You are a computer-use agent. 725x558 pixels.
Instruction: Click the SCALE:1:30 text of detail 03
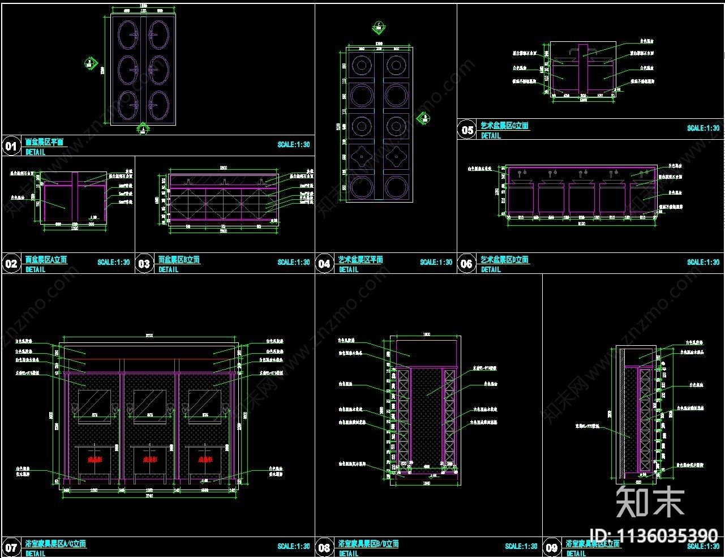point(294,263)
